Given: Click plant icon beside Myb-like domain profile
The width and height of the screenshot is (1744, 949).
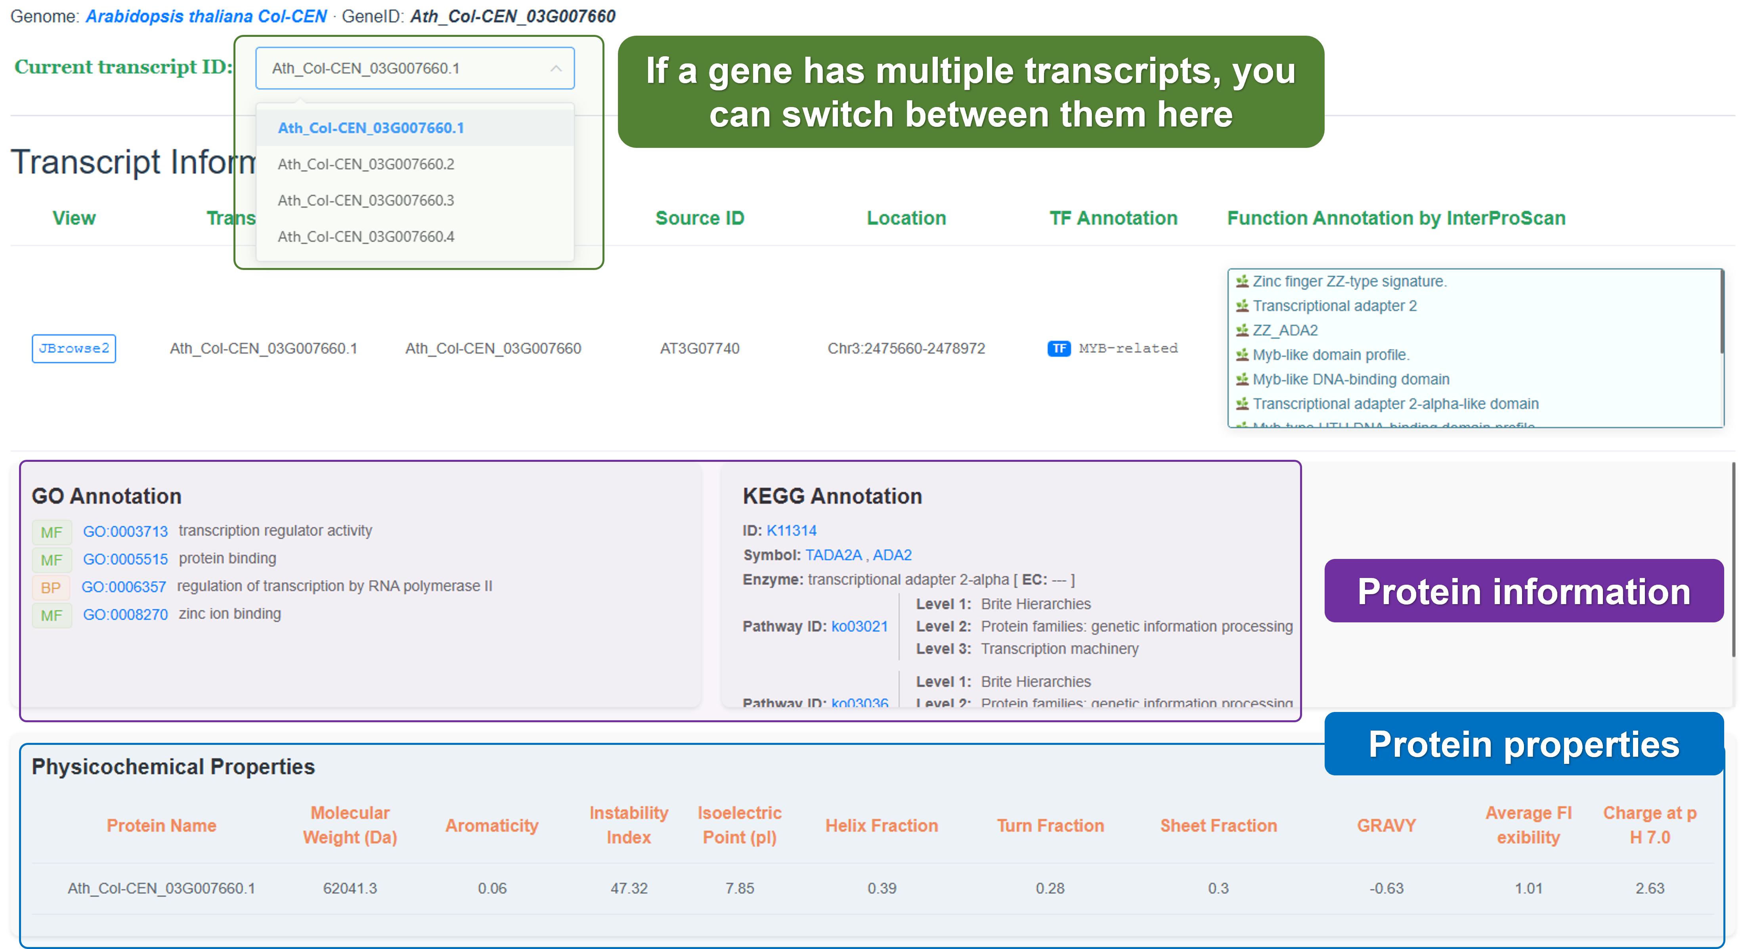Looking at the screenshot, I should (x=1242, y=355).
